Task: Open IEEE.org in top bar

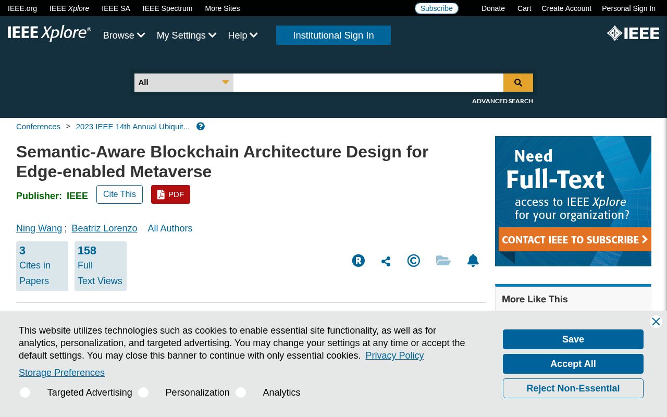Action: tap(22, 8)
